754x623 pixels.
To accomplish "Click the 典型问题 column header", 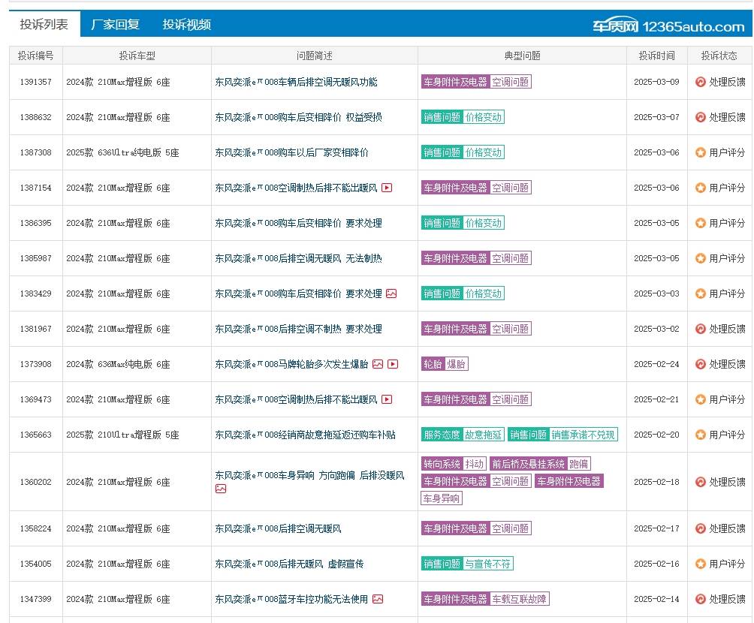I will (x=522, y=56).
